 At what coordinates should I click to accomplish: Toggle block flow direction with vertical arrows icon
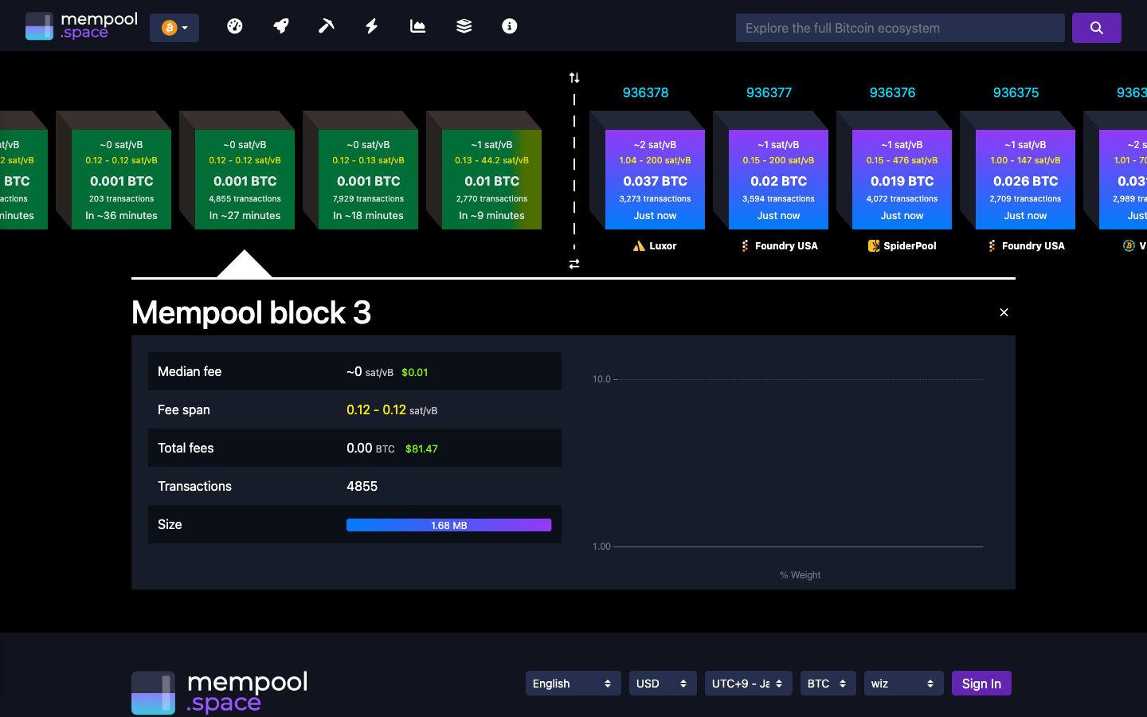(x=573, y=77)
